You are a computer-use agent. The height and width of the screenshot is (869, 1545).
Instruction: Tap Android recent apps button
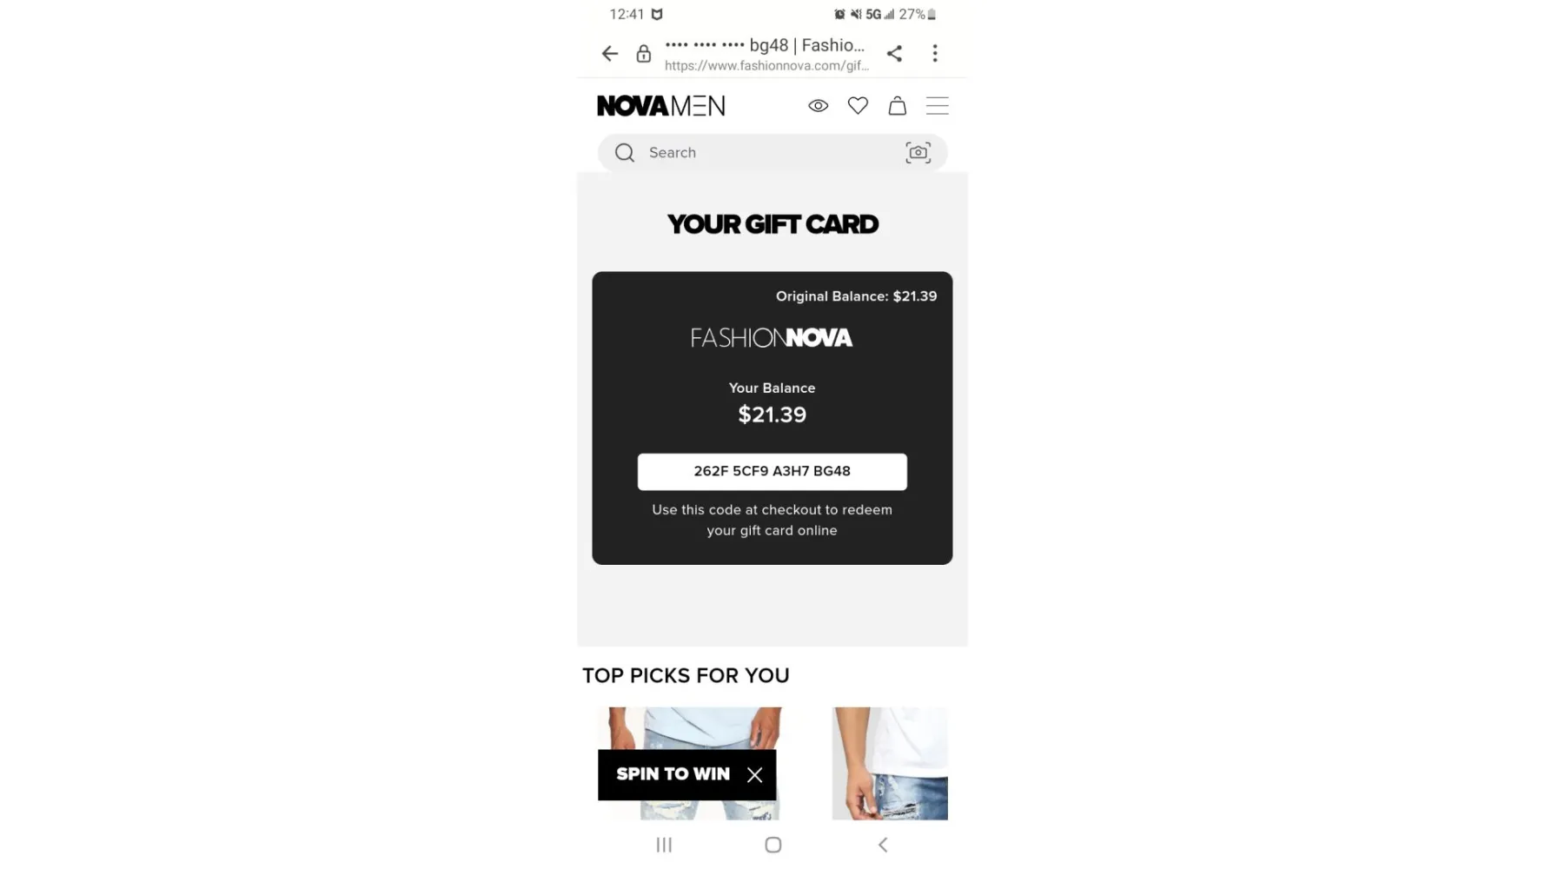click(664, 845)
